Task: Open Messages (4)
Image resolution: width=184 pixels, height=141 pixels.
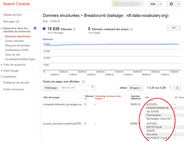Action: pyautogui.click(x=11, y=22)
